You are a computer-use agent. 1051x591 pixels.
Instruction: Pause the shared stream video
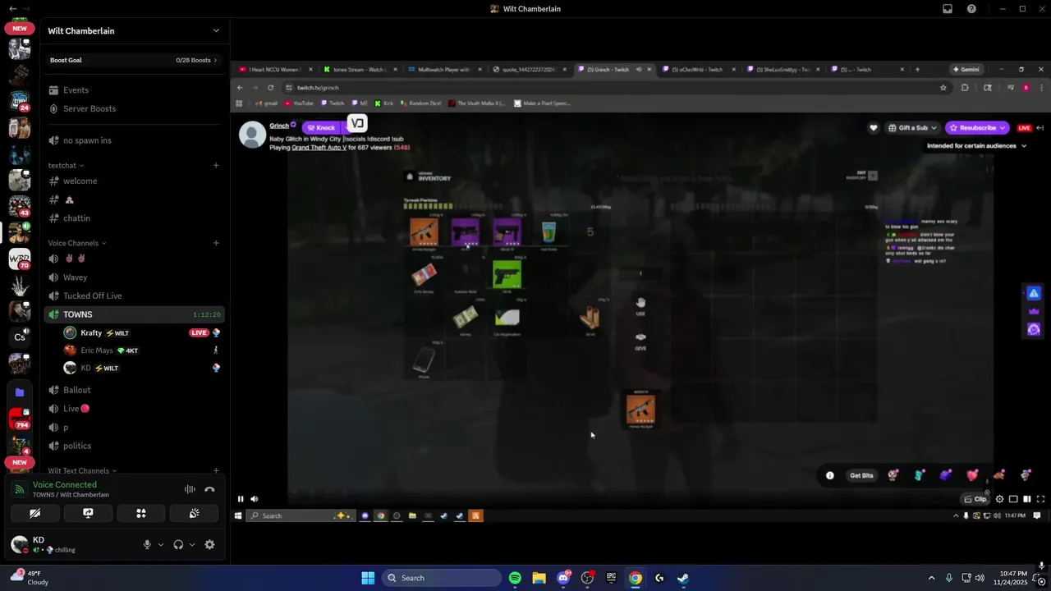pos(241,499)
